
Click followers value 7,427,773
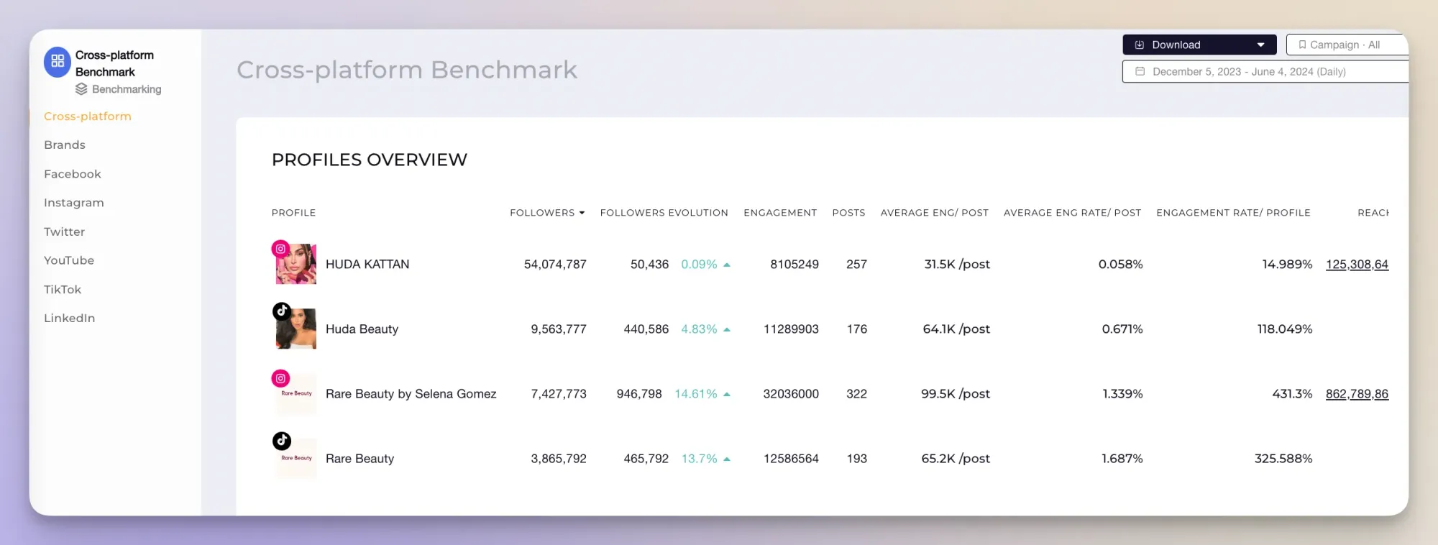[559, 394]
